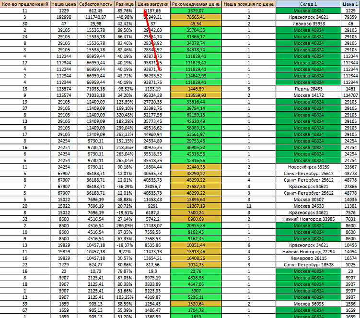This screenshot has height=318, width=360.
Task: Click warehouse cell 'Нижний Новгород 22294'
Action: (308, 252)
